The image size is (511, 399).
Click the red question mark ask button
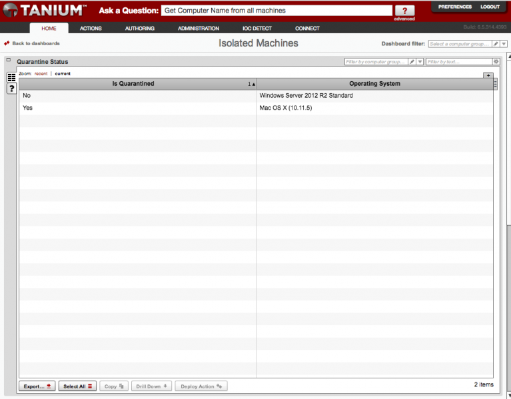click(x=404, y=11)
